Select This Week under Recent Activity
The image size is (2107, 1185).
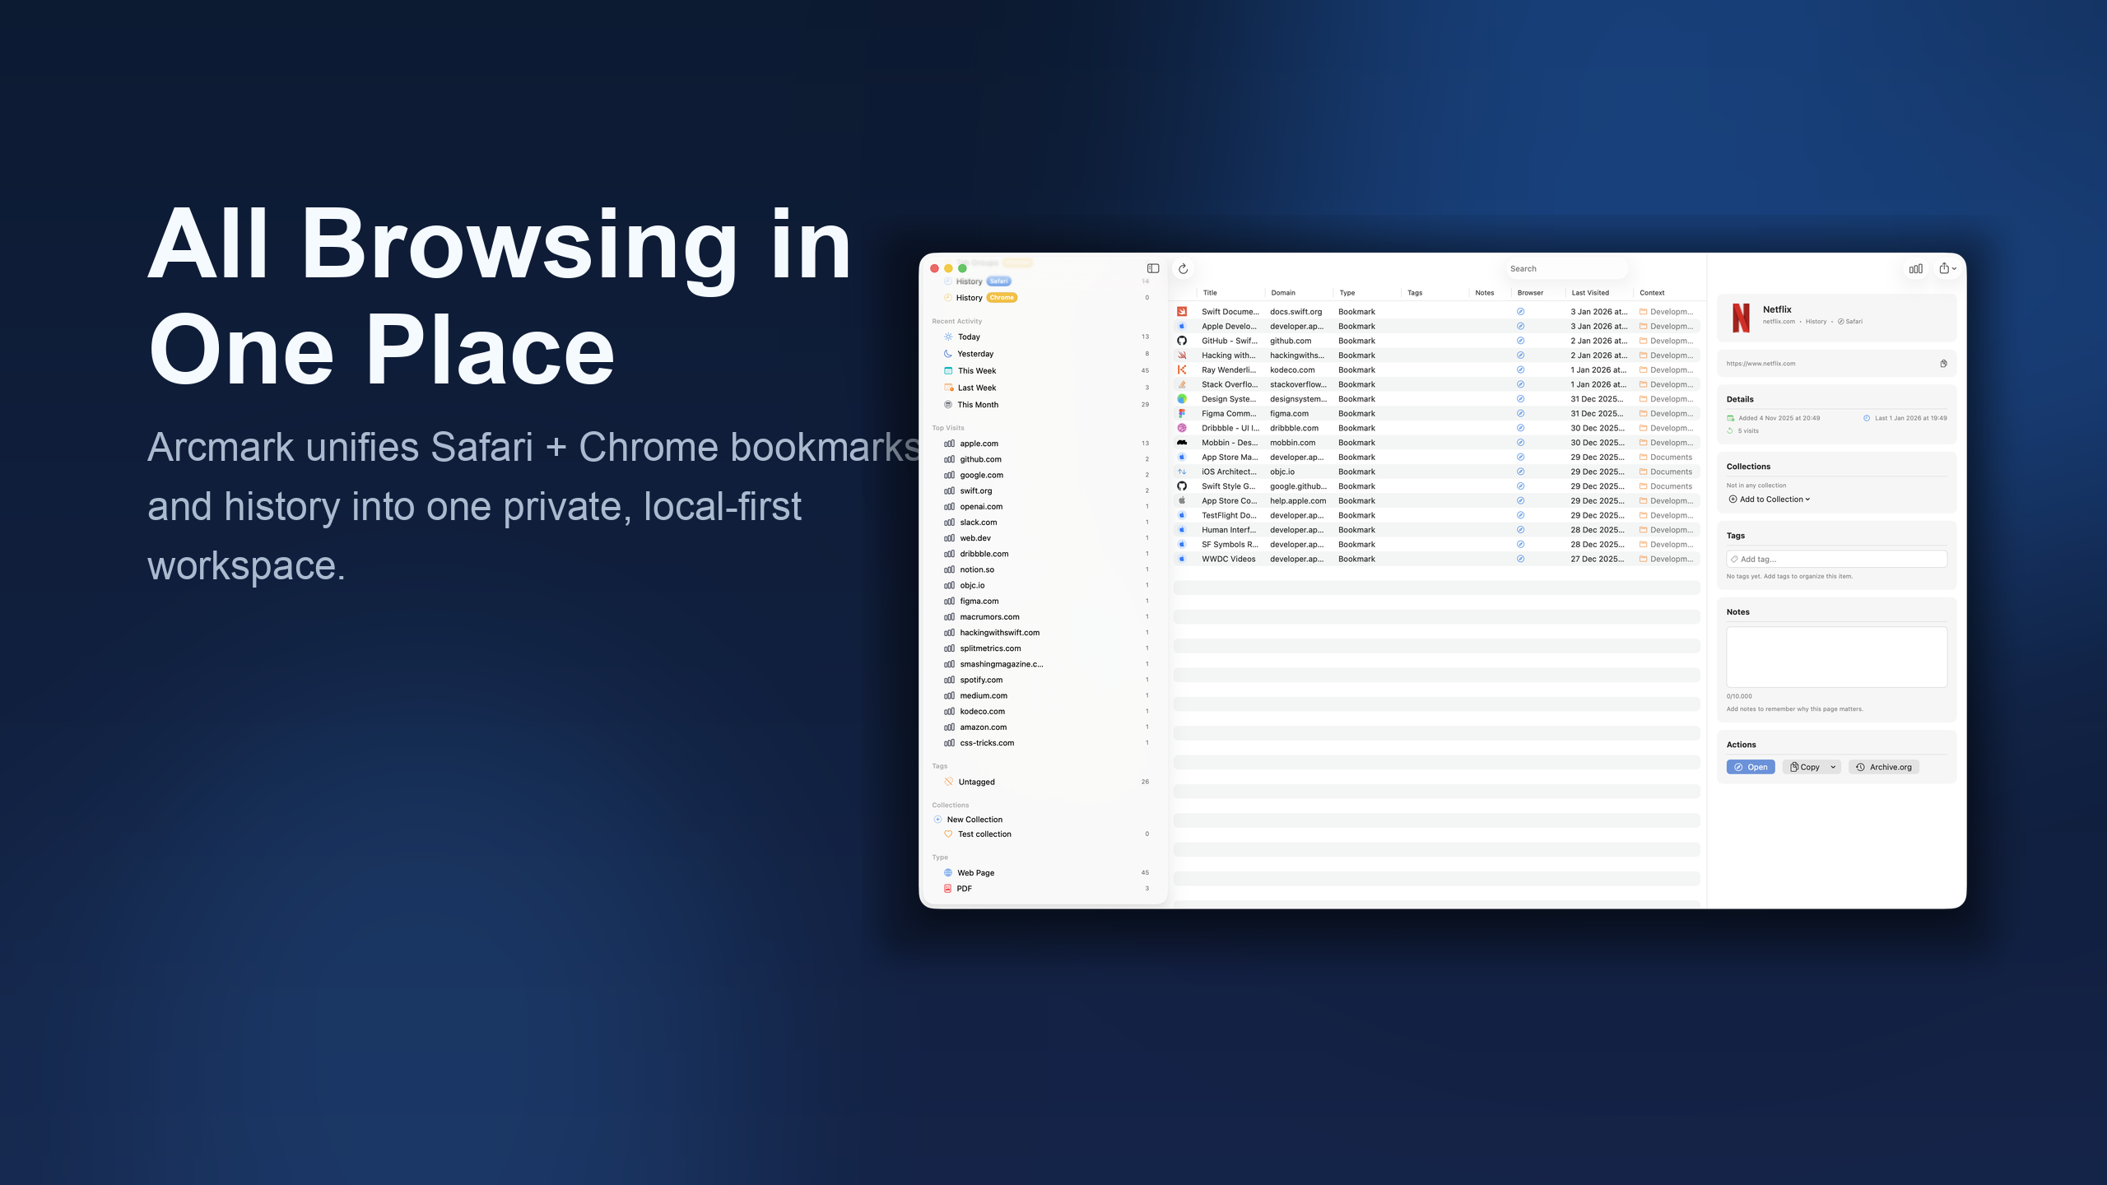pyautogui.click(x=976, y=370)
